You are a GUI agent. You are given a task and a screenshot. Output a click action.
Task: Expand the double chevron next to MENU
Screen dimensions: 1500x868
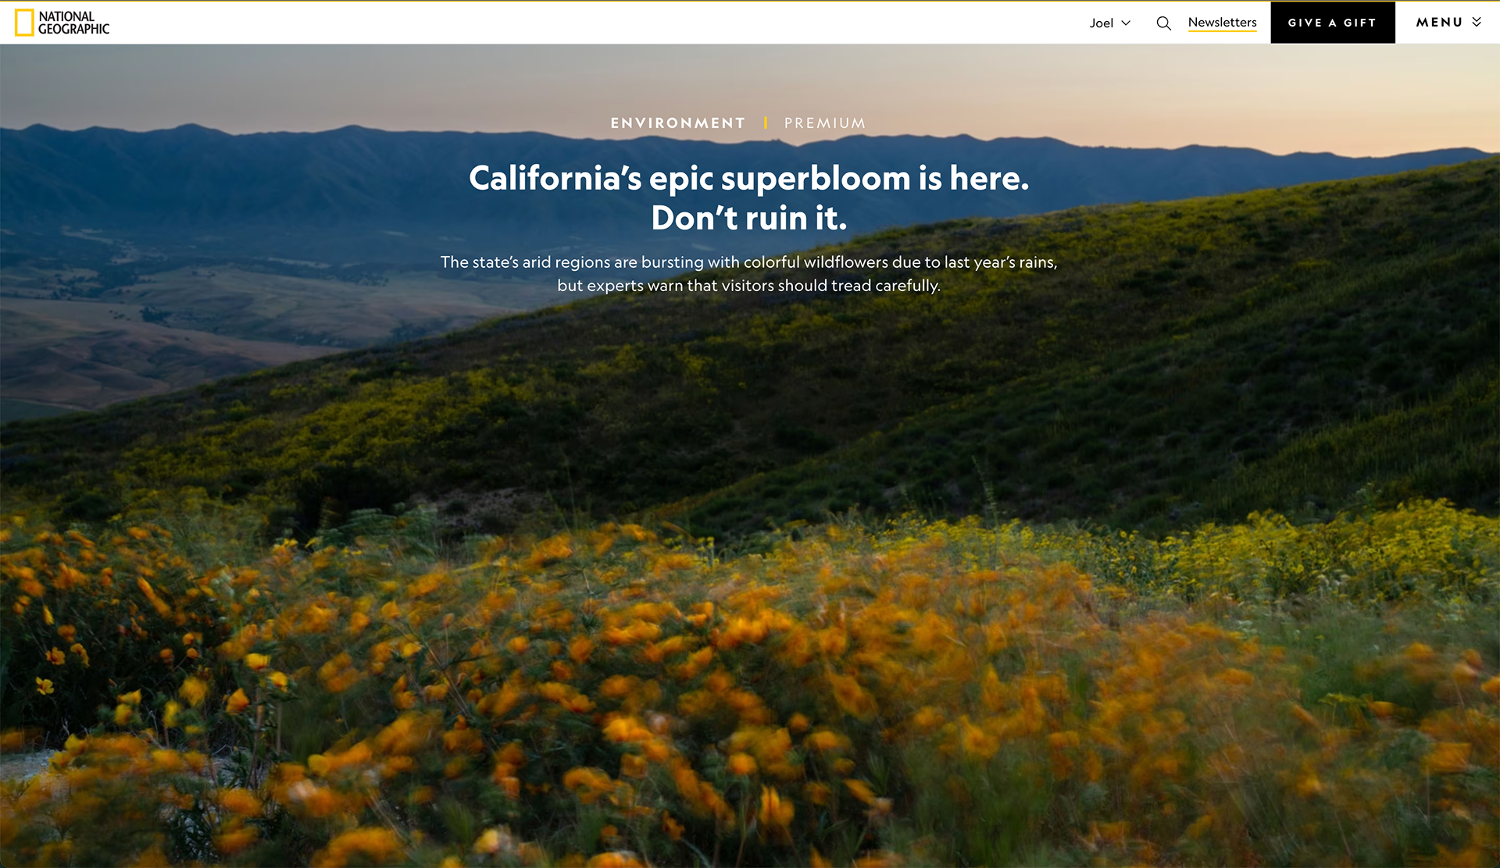click(x=1477, y=22)
